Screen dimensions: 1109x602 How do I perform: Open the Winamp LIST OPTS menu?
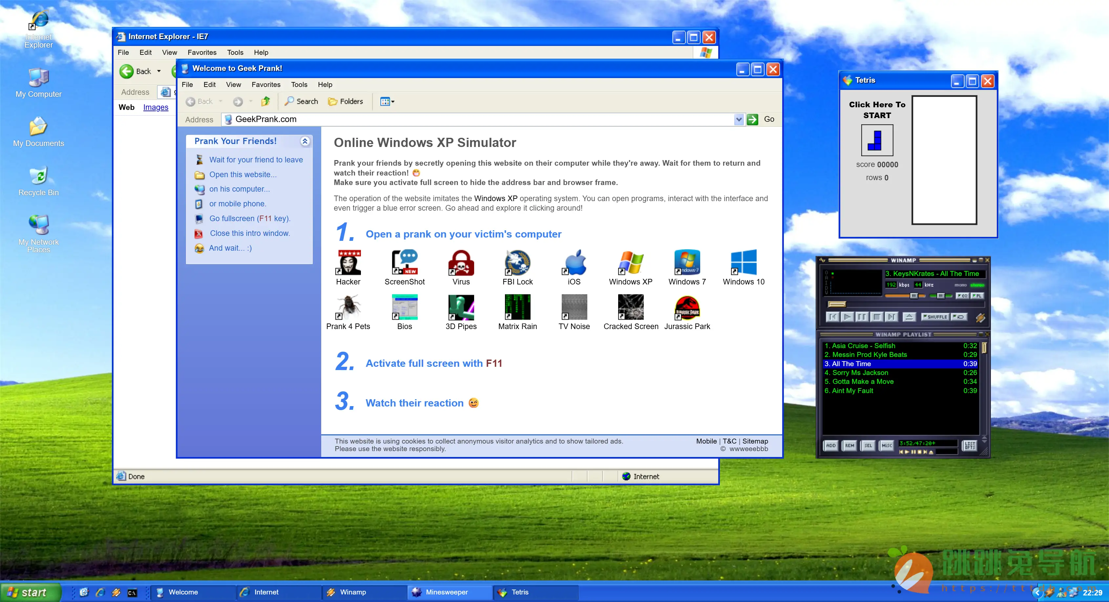pyautogui.click(x=970, y=446)
